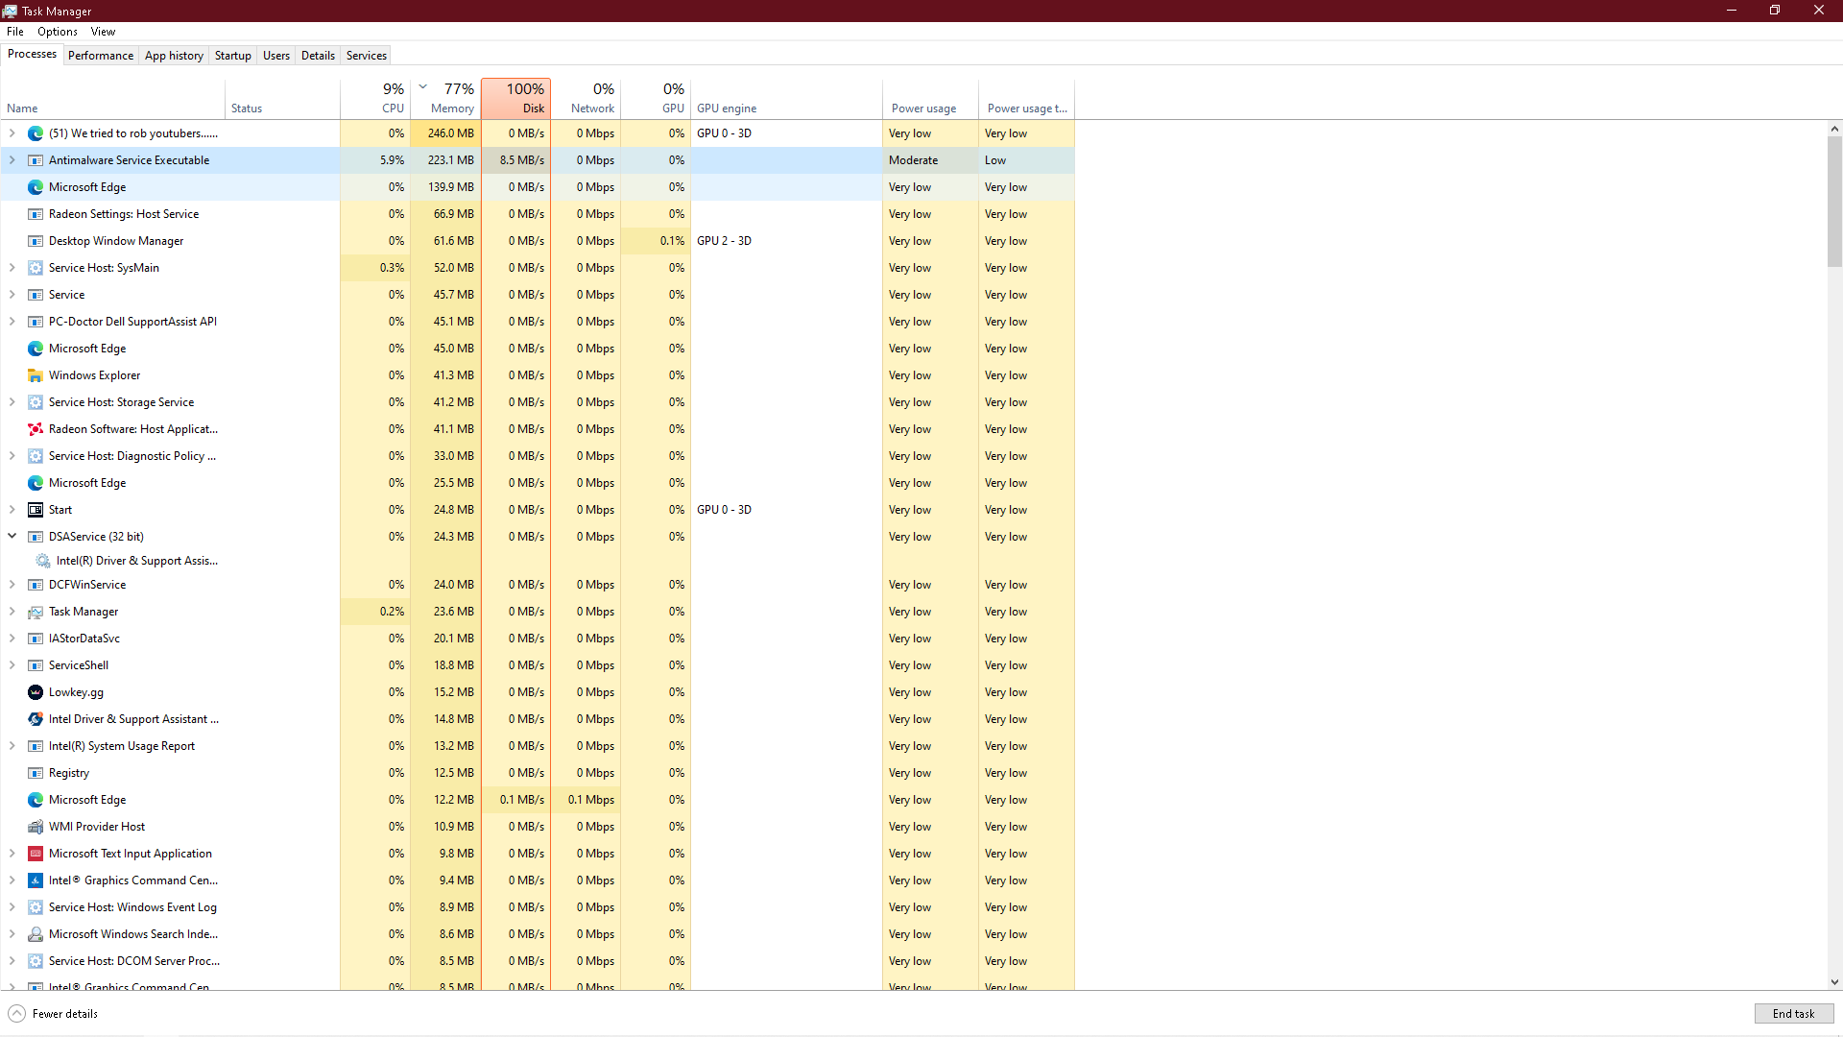Open the Startup tab
Image resolution: width=1843 pixels, height=1037 pixels.
(x=232, y=56)
